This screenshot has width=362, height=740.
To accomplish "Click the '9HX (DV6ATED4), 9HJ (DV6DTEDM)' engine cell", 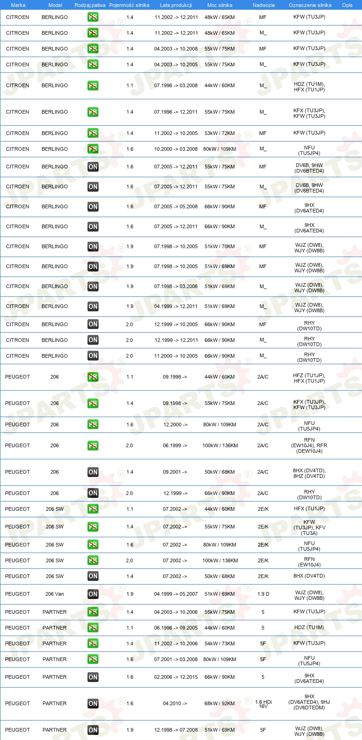I will pyautogui.click(x=309, y=702).
